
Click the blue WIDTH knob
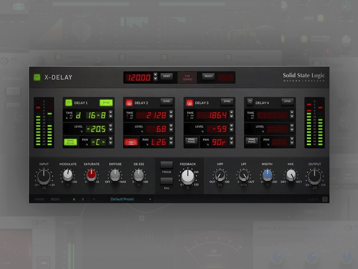[x=267, y=175]
